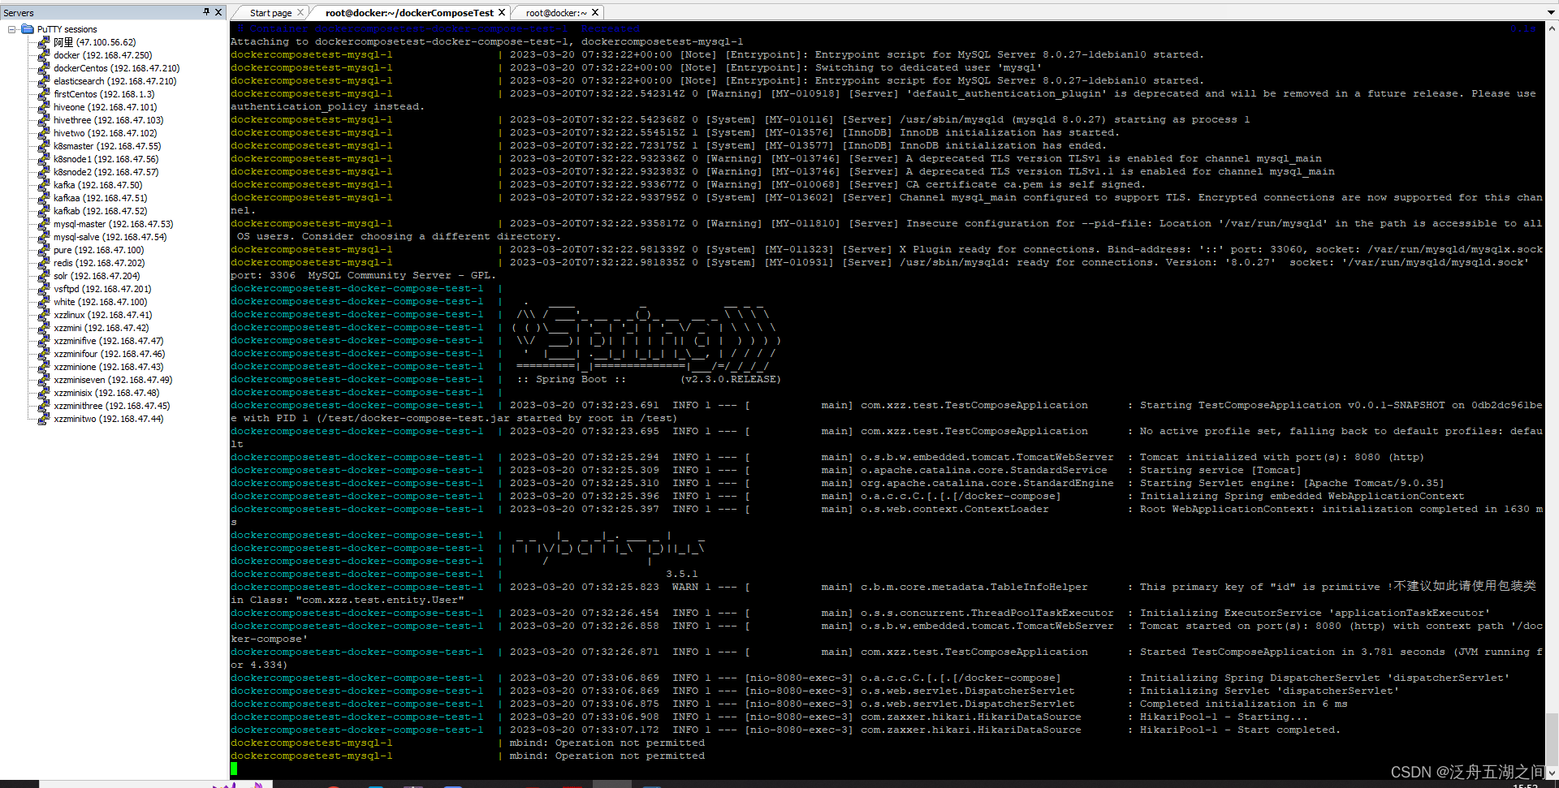Click the green terminal cursor at prompt
Image resolution: width=1559 pixels, height=788 pixels.
(234, 769)
